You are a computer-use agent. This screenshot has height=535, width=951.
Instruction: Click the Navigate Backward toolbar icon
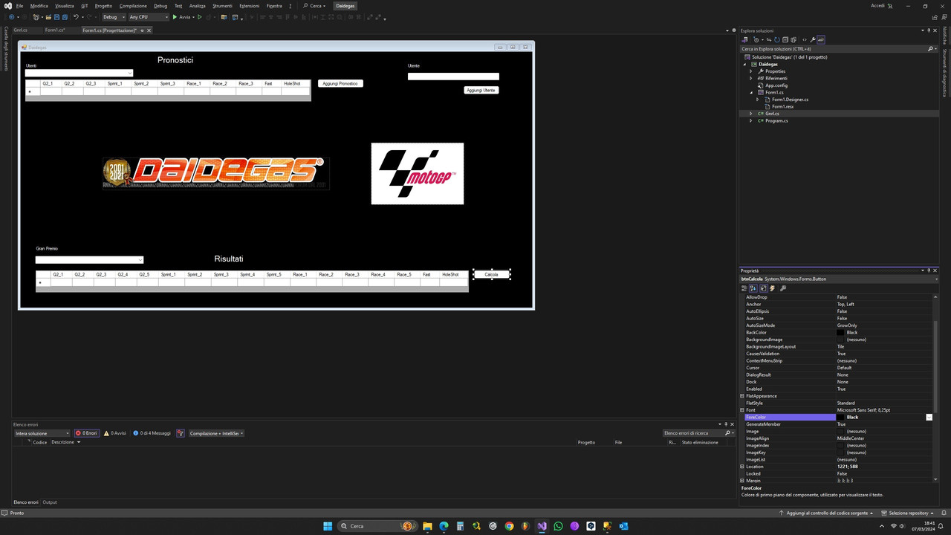pos(11,17)
